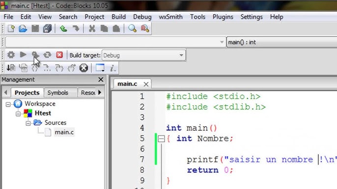Open the Search menu
This screenshot has width=337, height=189.
point(68,17)
